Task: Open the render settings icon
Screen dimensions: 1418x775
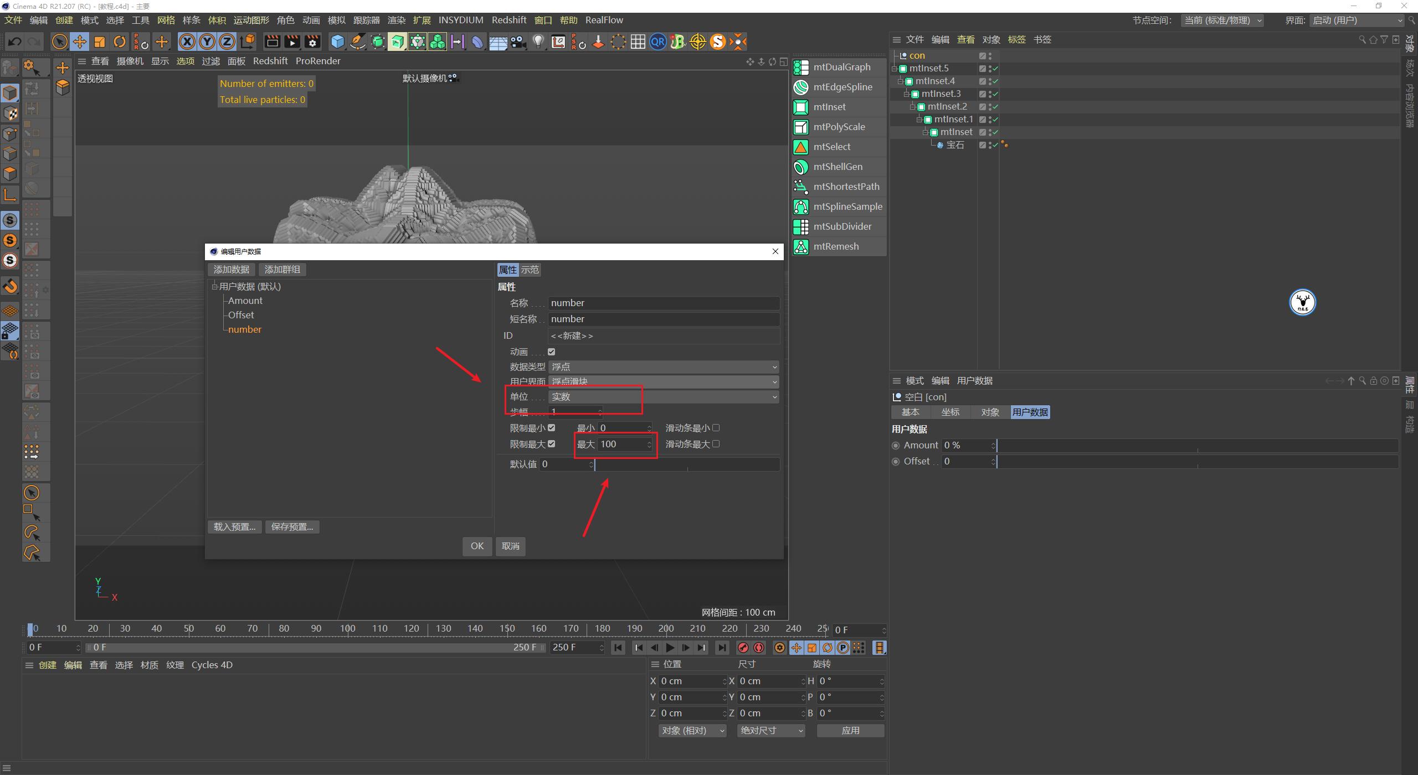Action: click(312, 42)
